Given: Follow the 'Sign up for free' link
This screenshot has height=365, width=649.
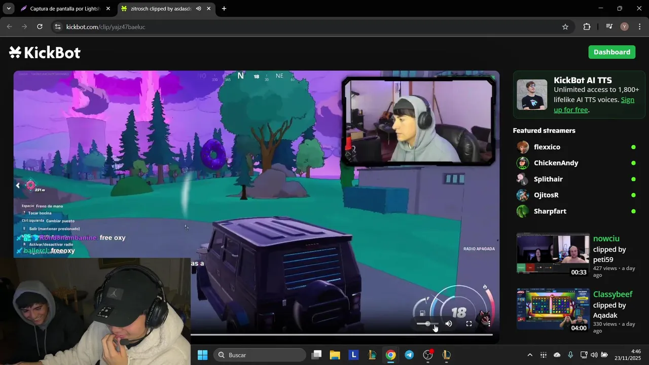Looking at the screenshot, I should [594, 105].
